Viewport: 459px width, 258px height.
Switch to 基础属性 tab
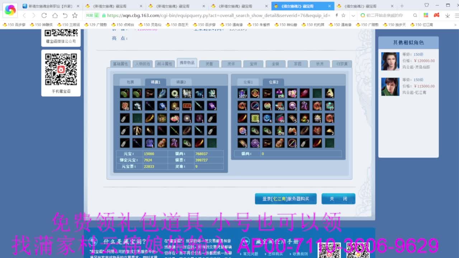(120, 64)
